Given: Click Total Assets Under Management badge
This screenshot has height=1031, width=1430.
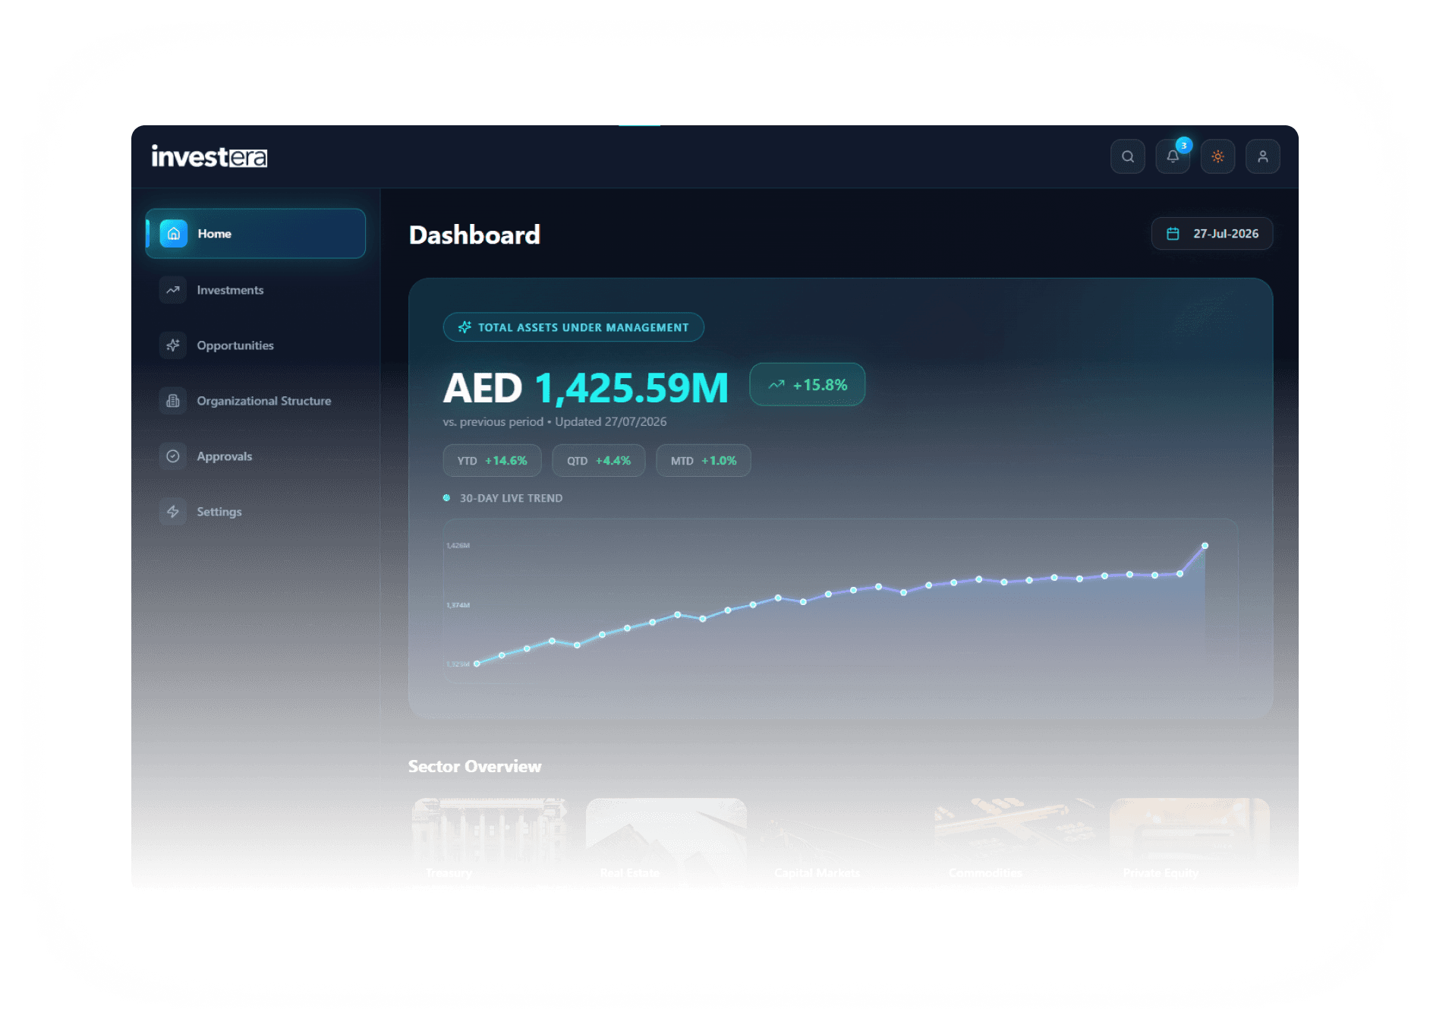Looking at the screenshot, I should coord(573,327).
